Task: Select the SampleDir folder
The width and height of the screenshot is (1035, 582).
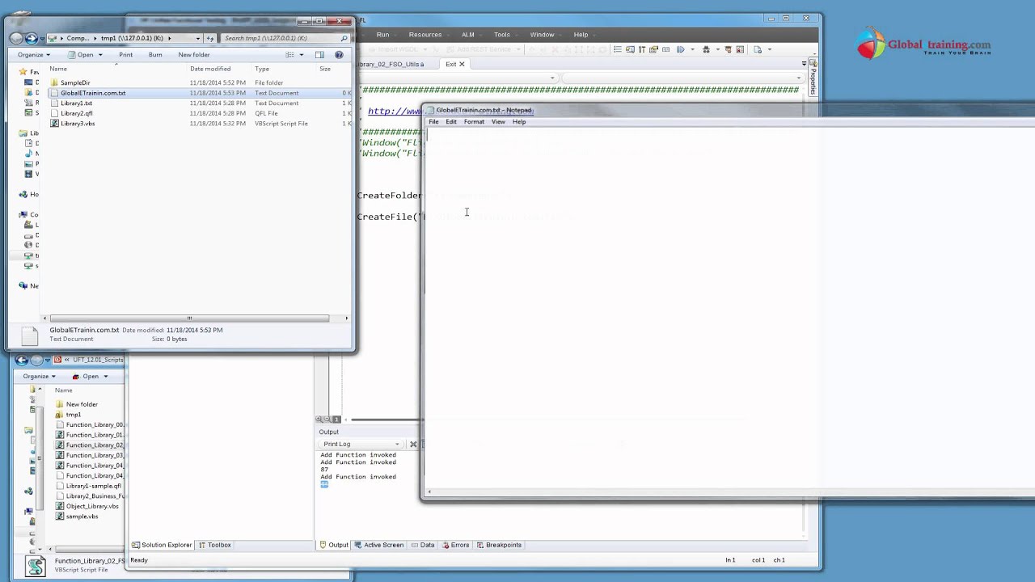Action: pyautogui.click(x=75, y=82)
